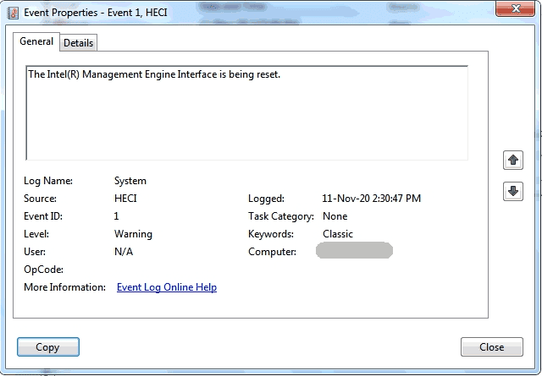The height and width of the screenshot is (376, 542).
Task: Select the General tab
Action: pyautogui.click(x=36, y=41)
